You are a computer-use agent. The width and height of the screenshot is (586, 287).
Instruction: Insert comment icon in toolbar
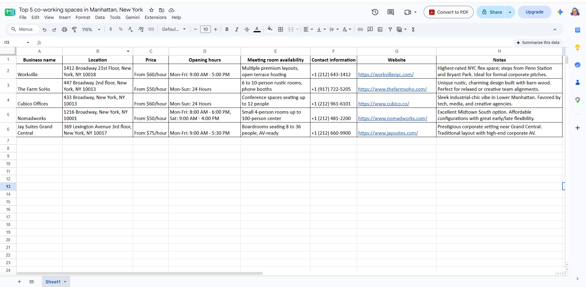370,29
